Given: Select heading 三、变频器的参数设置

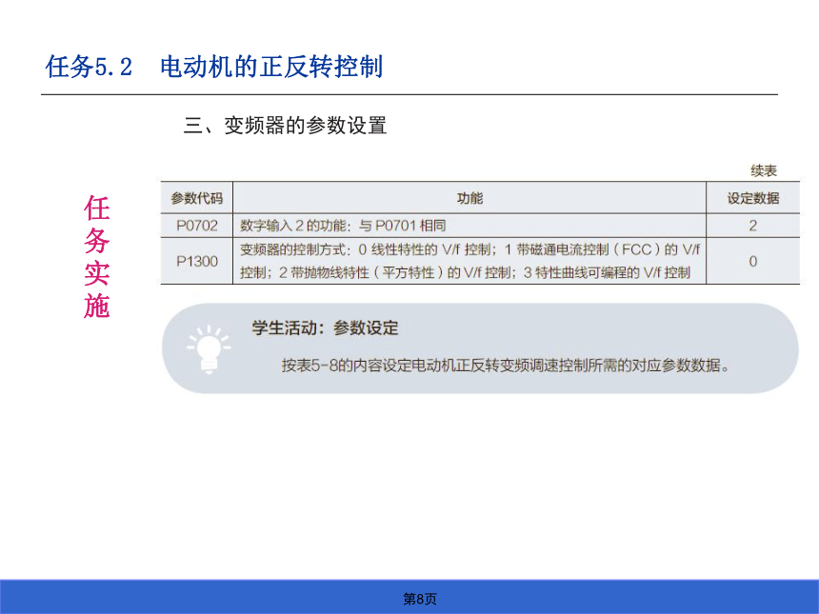Looking at the screenshot, I should coord(285,126).
